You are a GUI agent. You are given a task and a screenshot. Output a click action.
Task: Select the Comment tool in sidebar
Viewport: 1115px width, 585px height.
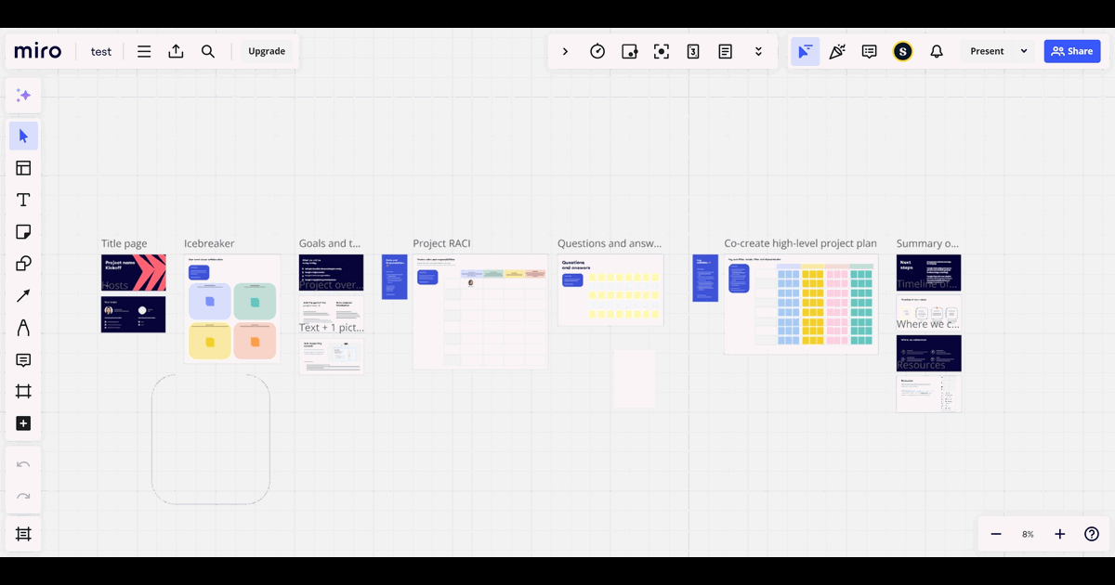(x=23, y=360)
